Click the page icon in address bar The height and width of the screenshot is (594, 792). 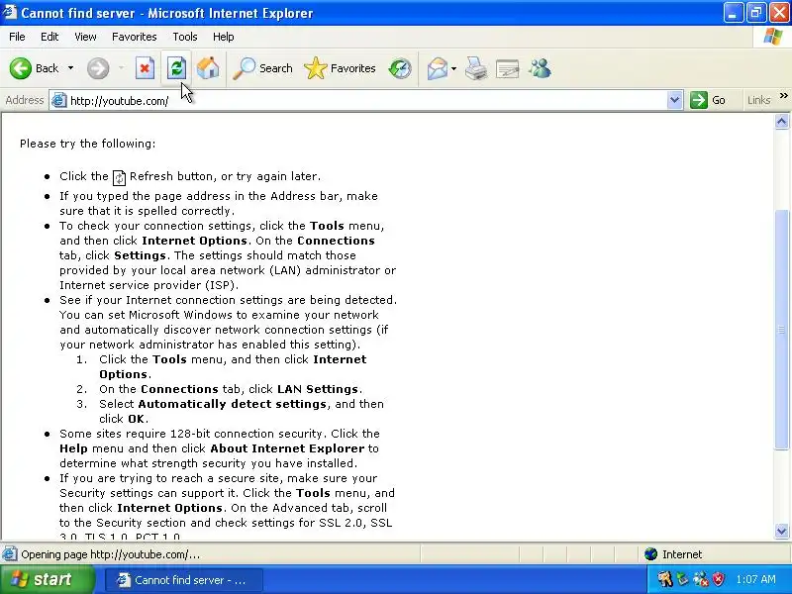pos(59,101)
